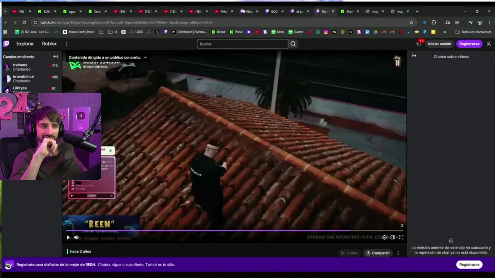Open the player settings gear
The height and width of the screenshot is (278, 495).
click(x=384, y=237)
